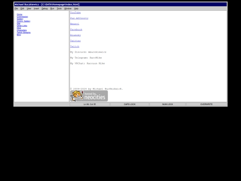Open the Edit menu

[x=22, y=8]
